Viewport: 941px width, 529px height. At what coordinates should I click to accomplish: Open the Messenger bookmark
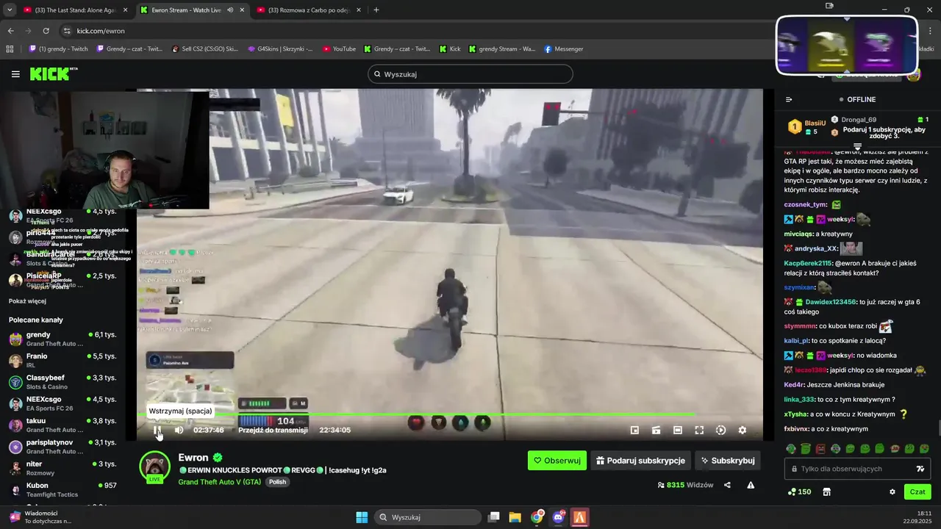564,49
